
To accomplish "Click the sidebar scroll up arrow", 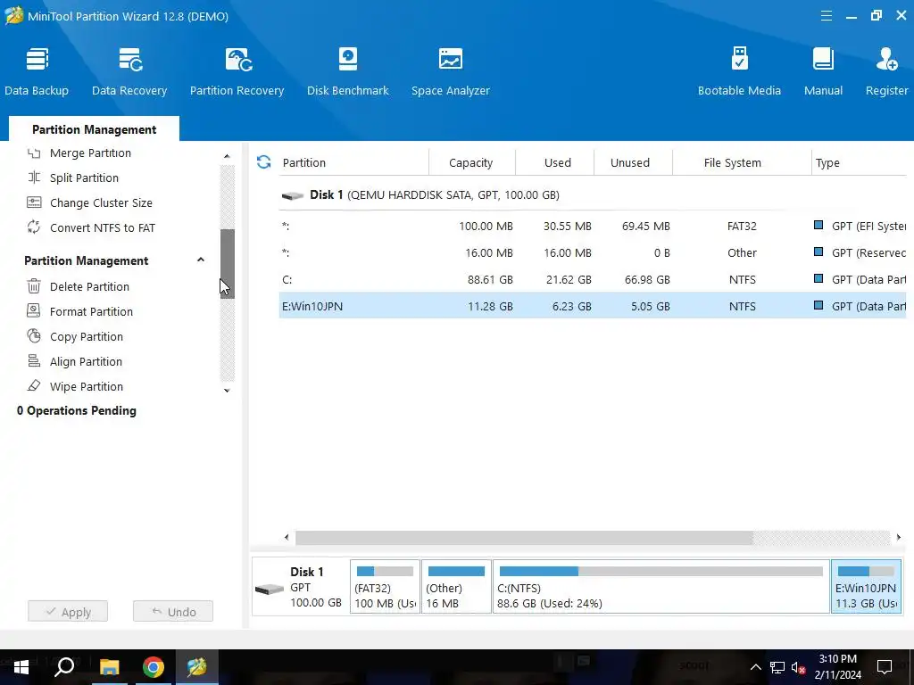I will click(227, 156).
